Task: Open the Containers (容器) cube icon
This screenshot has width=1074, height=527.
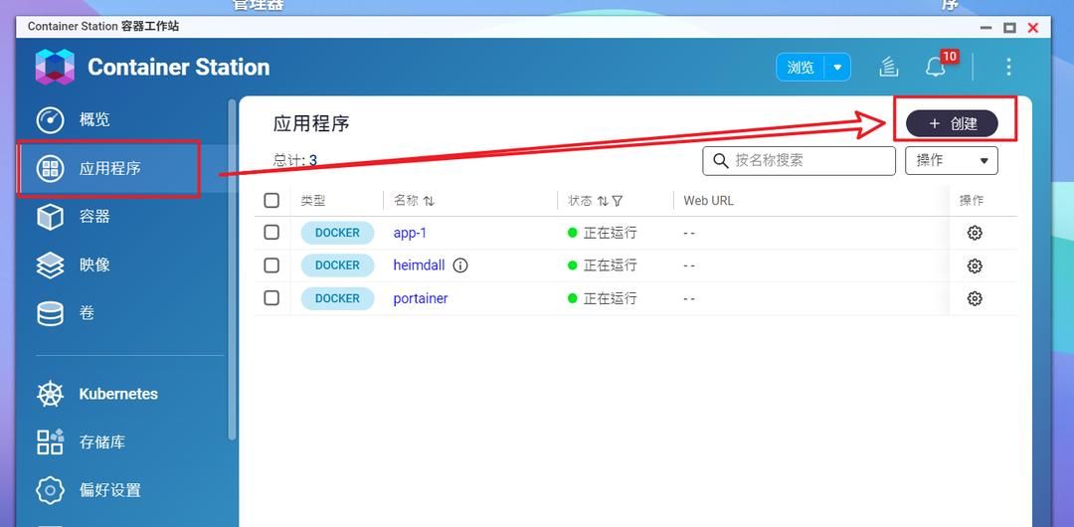Action: coord(50,217)
